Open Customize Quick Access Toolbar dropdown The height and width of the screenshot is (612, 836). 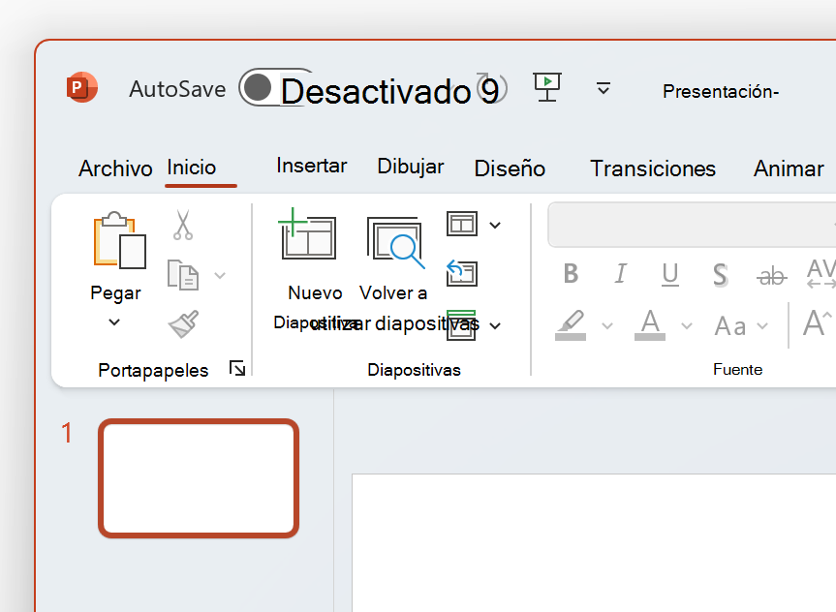click(x=603, y=88)
